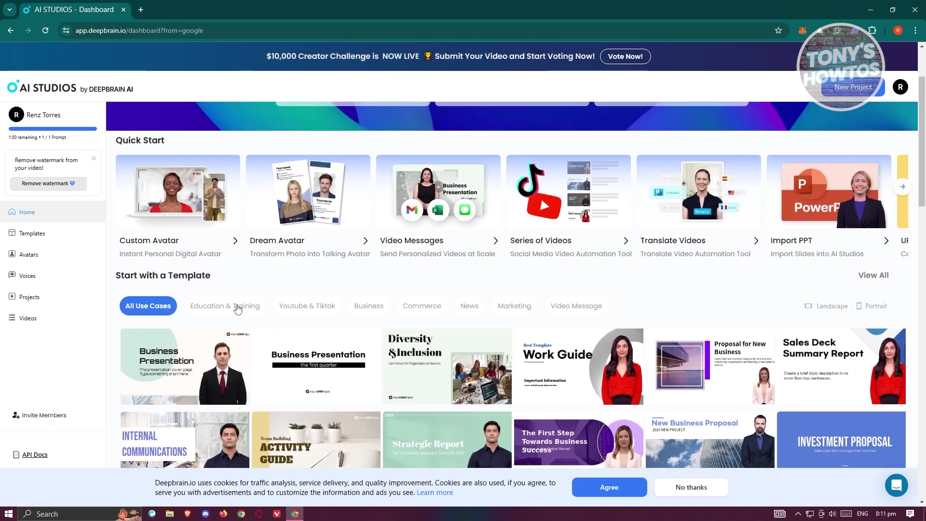This screenshot has width=926, height=521.
Task: Click the Remove watermark button
Action: coord(48,183)
